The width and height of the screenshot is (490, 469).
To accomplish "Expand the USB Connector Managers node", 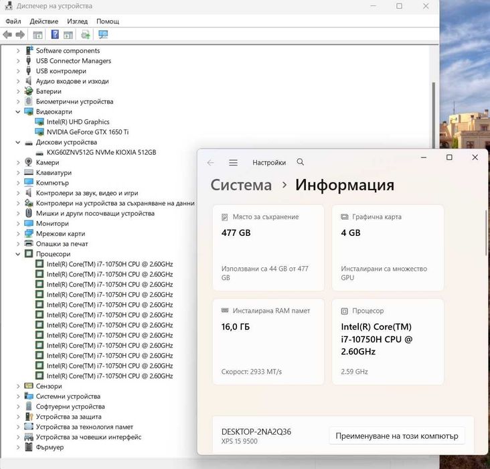I will (x=18, y=61).
